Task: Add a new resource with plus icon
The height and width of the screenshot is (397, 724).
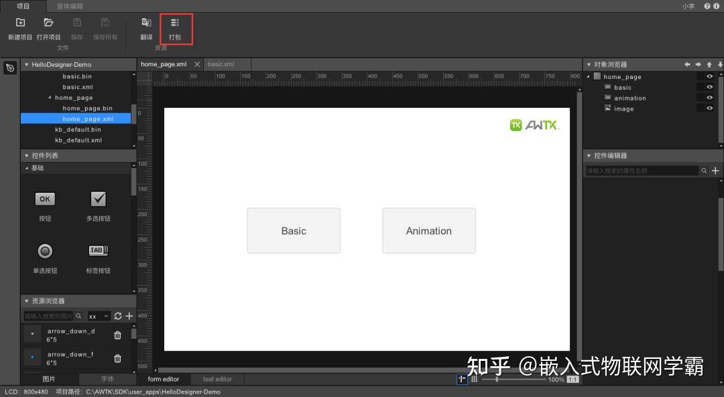Action: (x=129, y=316)
